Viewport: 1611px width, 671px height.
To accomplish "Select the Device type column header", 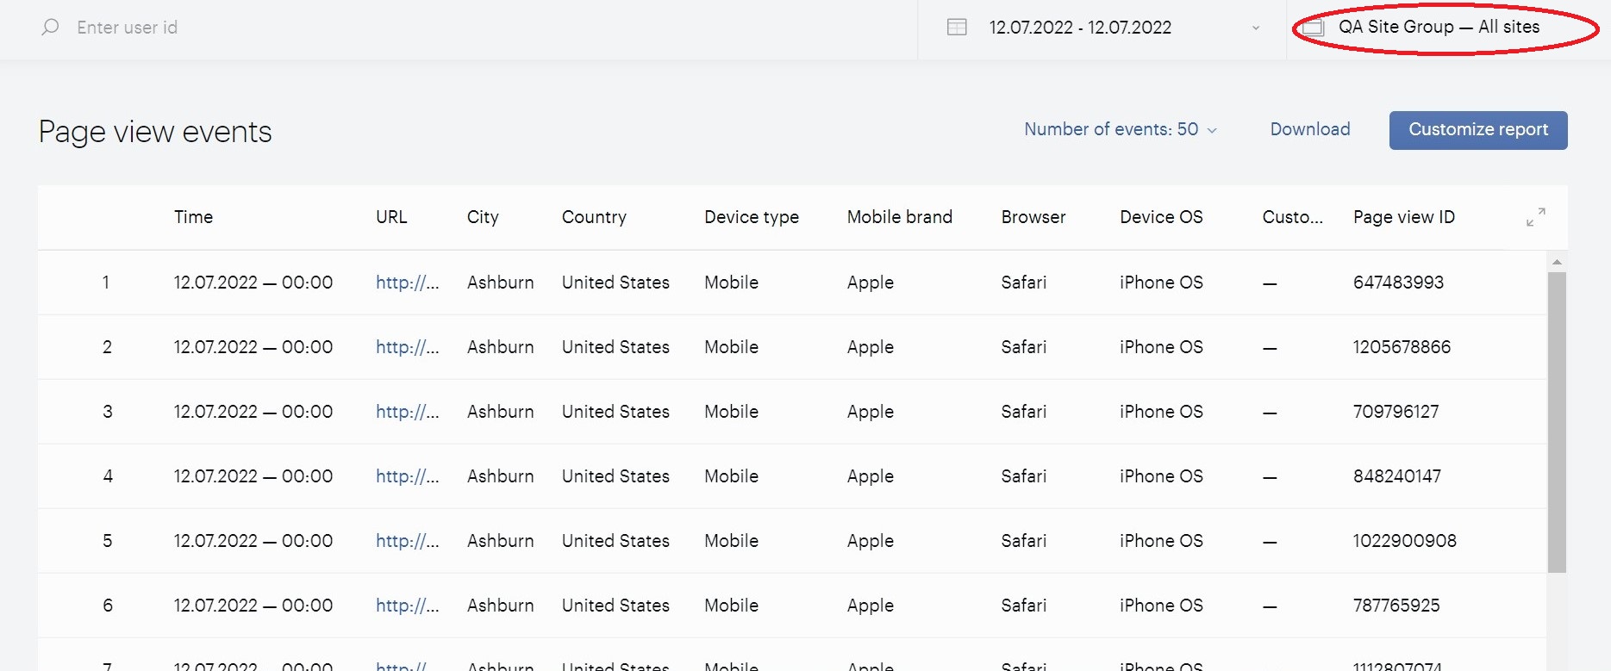I will (752, 217).
